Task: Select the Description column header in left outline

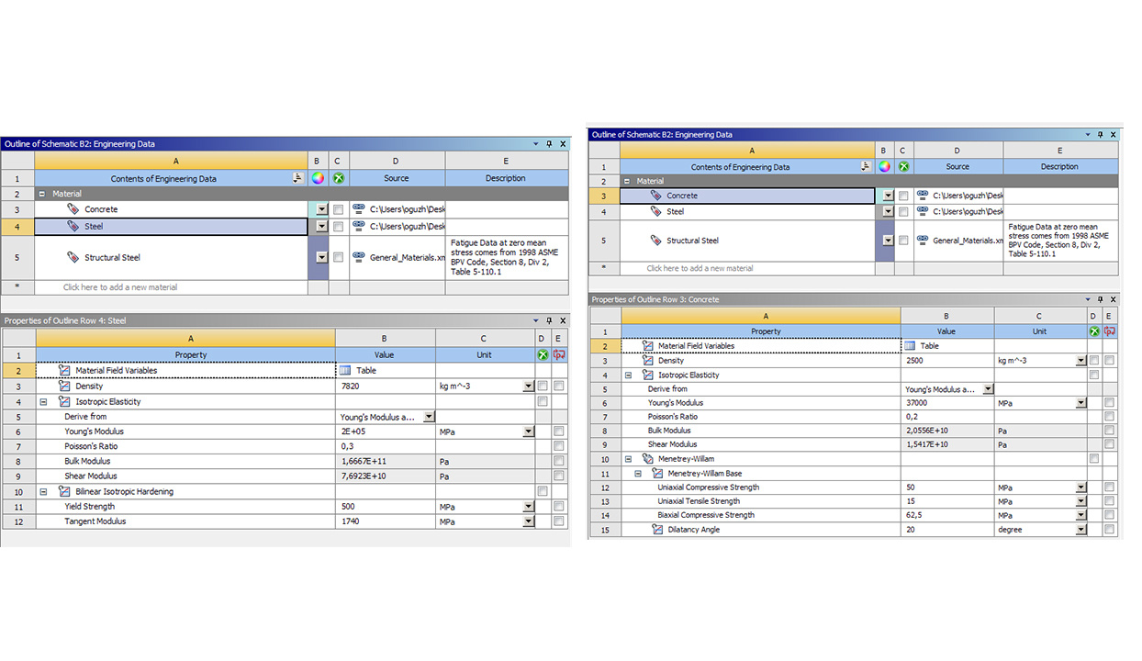Action: [x=506, y=178]
